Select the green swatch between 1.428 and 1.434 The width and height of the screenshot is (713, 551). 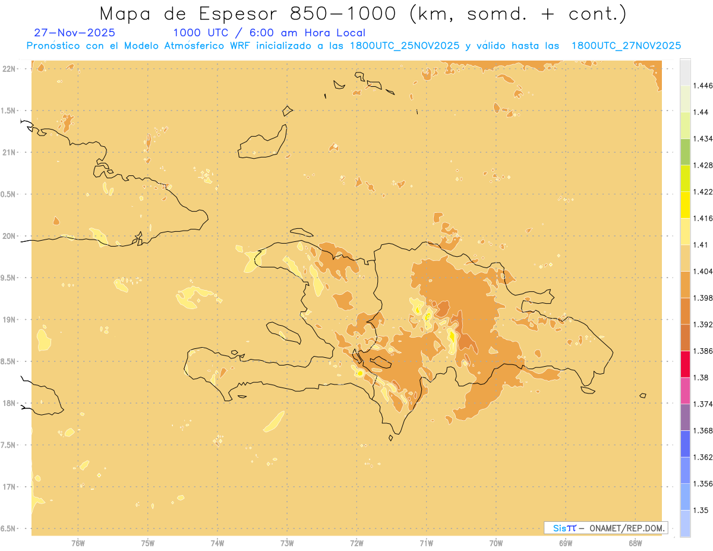(685, 152)
